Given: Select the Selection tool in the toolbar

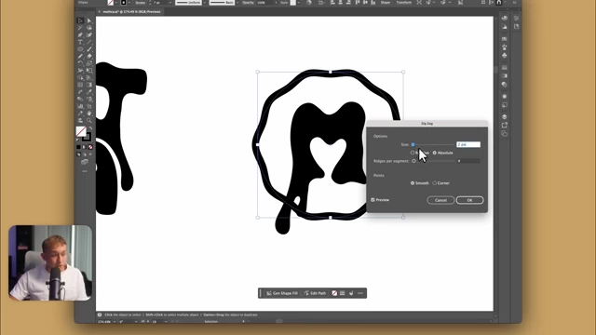Looking at the screenshot, I should point(80,20).
